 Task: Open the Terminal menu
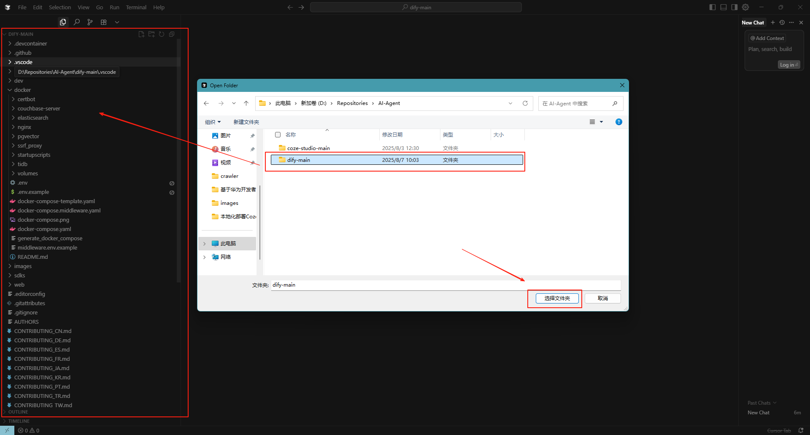[x=136, y=7]
